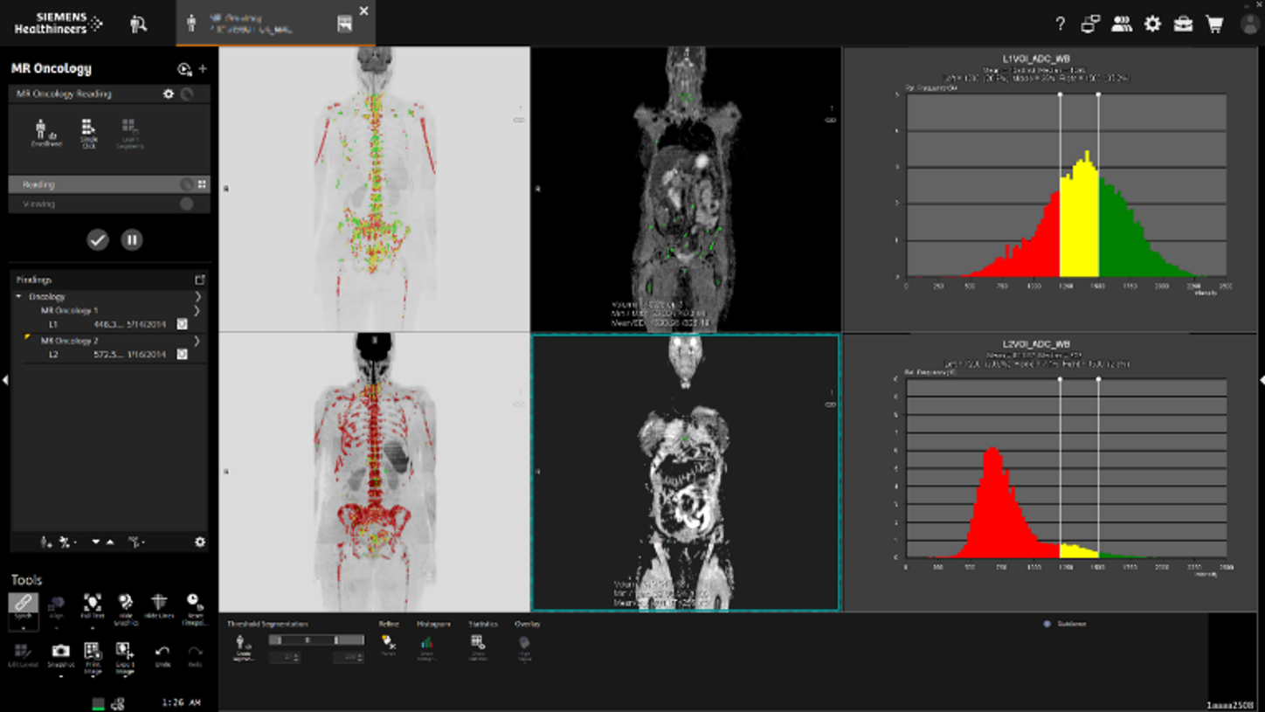The width and height of the screenshot is (1265, 712).
Task: Expand the MR Oncology 1 chevron
Action: coord(197,310)
